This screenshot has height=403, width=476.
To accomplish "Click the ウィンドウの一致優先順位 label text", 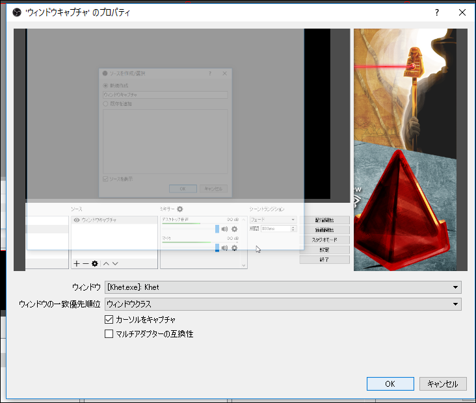I will tap(60, 304).
